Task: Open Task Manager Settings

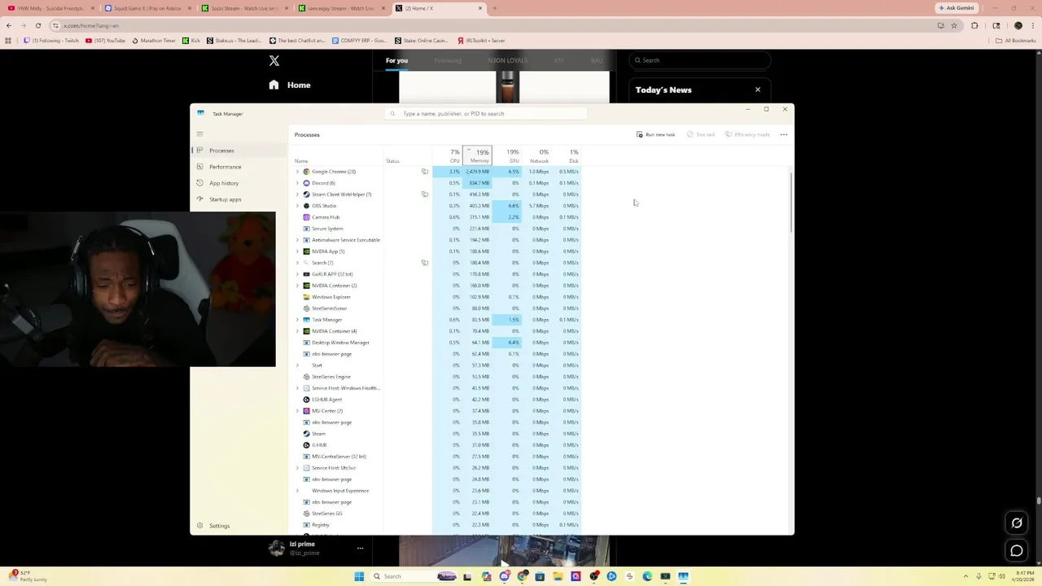Action: 213,526
